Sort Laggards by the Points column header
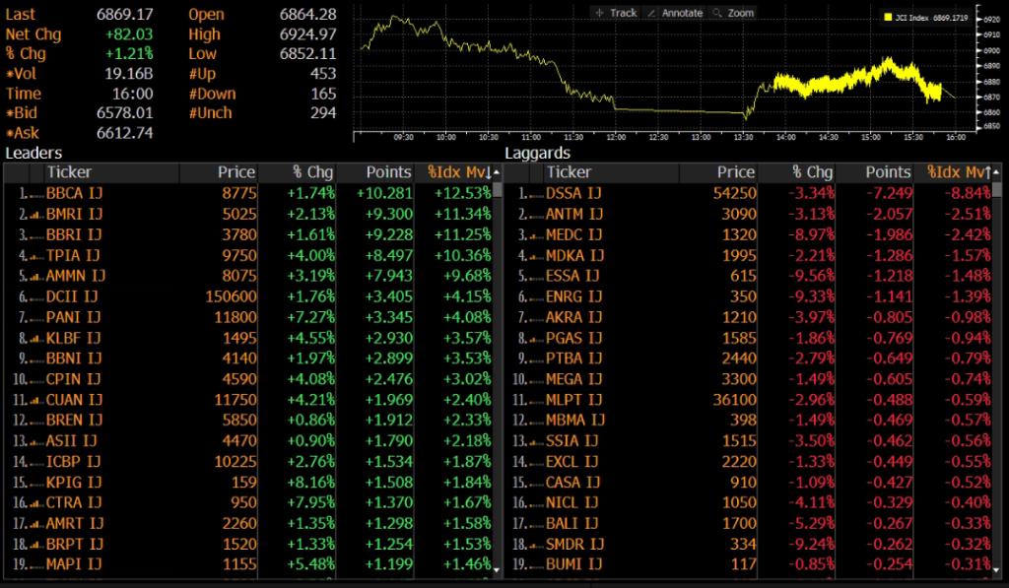The width and height of the screenshot is (1009, 588). (x=875, y=172)
